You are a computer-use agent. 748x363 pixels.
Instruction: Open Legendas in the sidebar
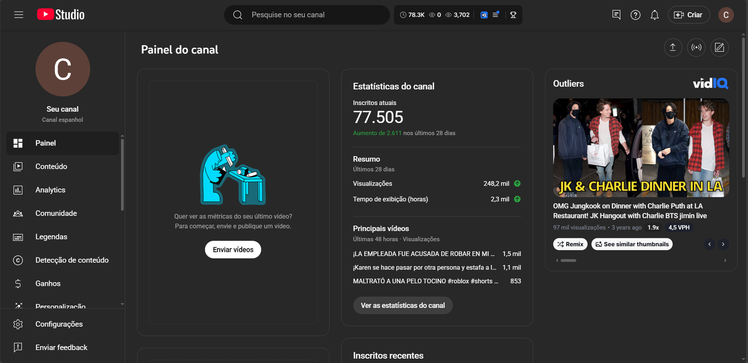click(63, 237)
